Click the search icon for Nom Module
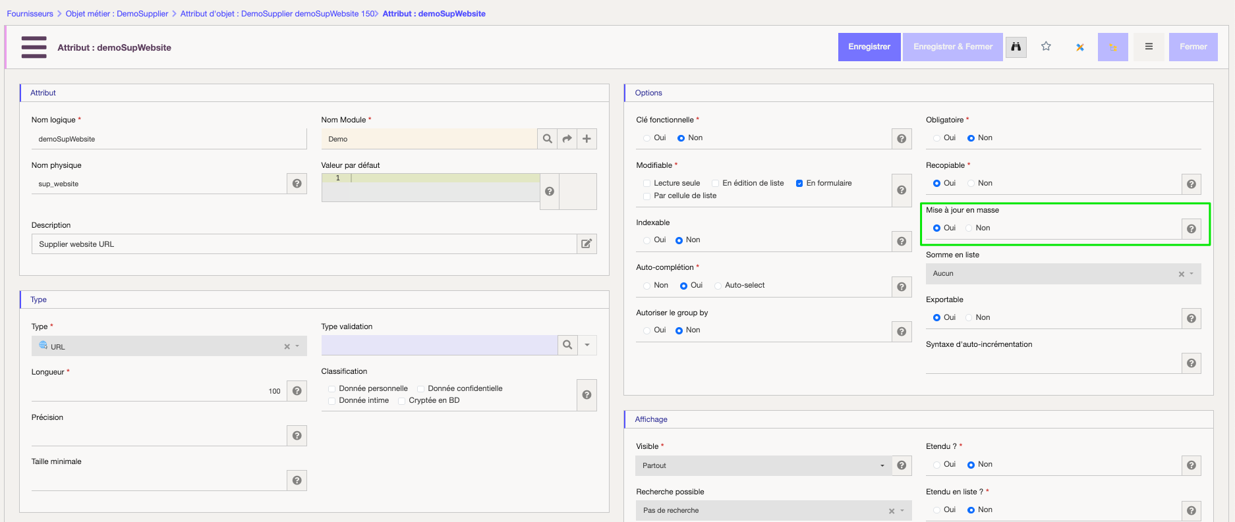Viewport: 1235px width, 522px height. point(547,139)
